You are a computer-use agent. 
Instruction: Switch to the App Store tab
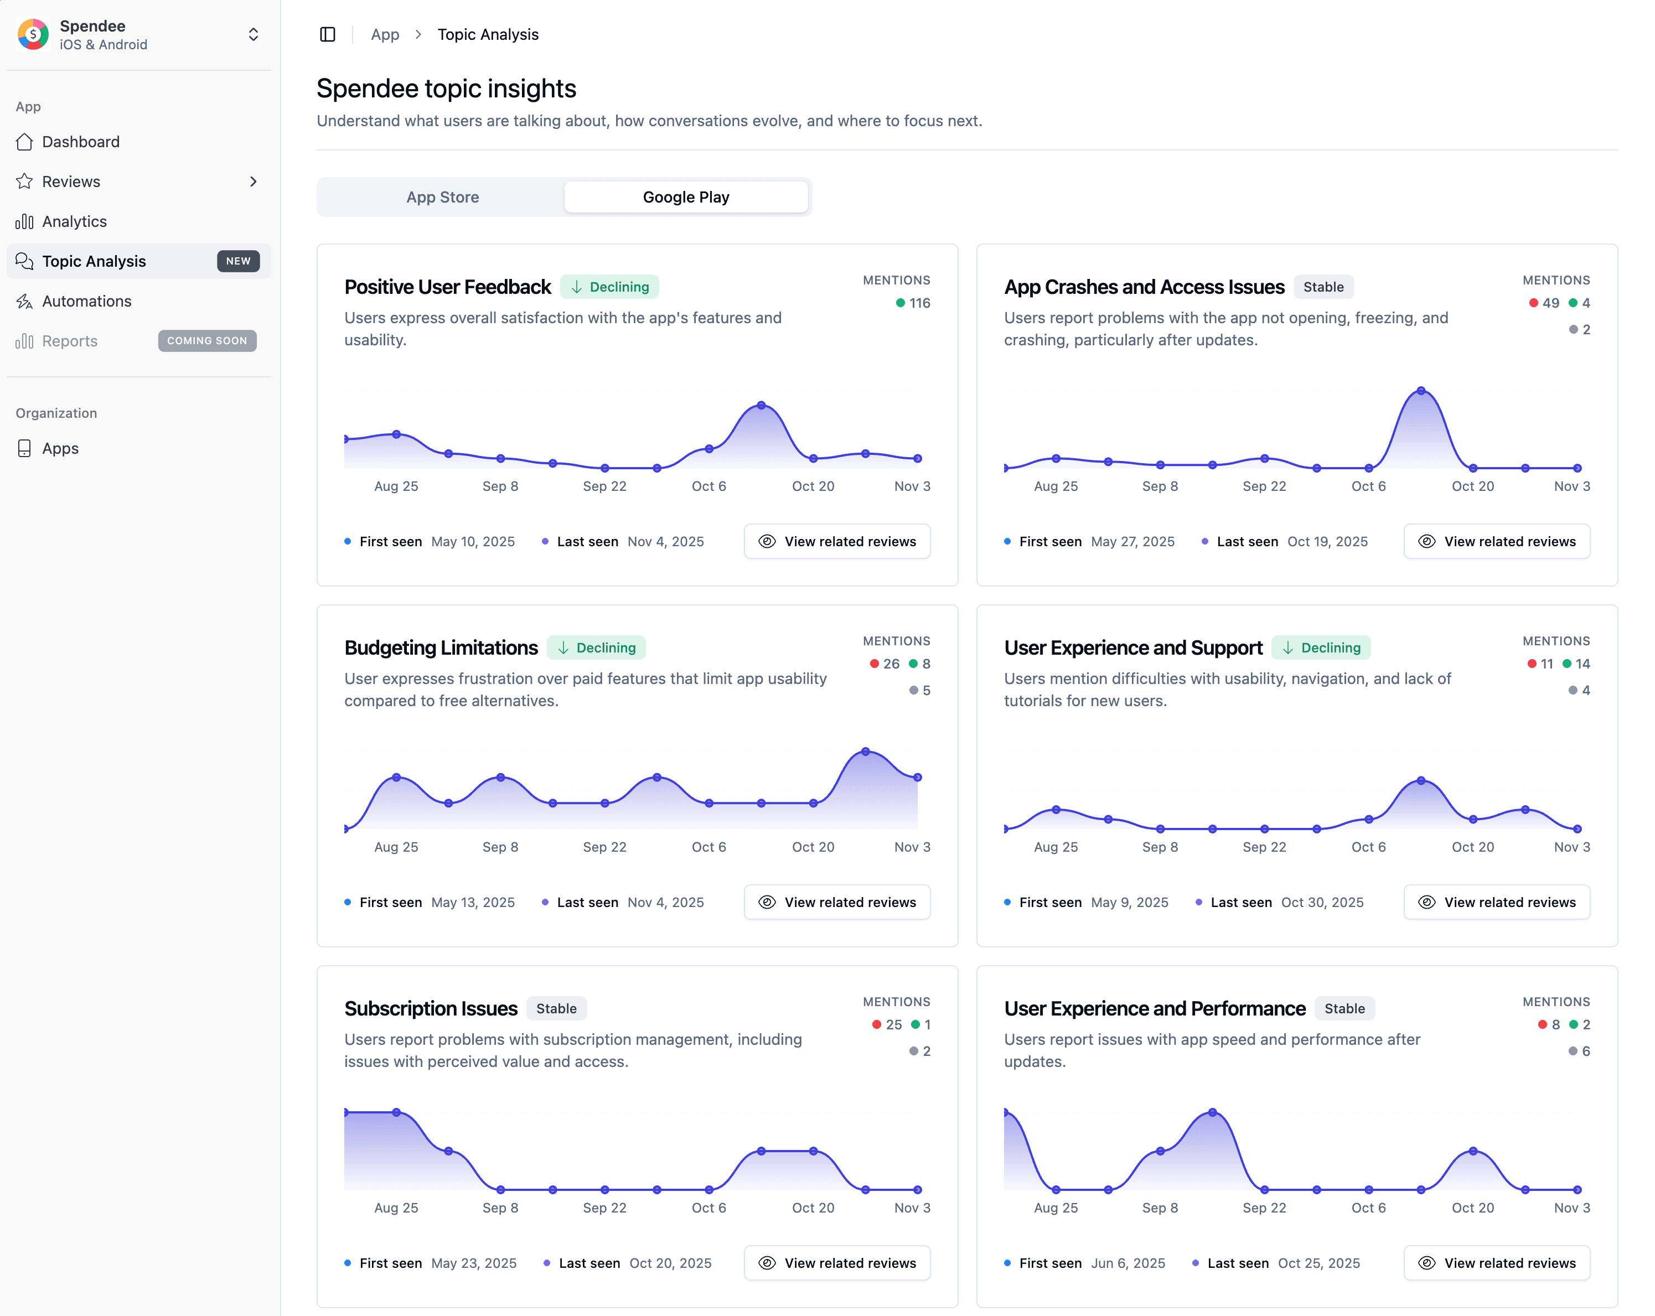[x=442, y=197]
